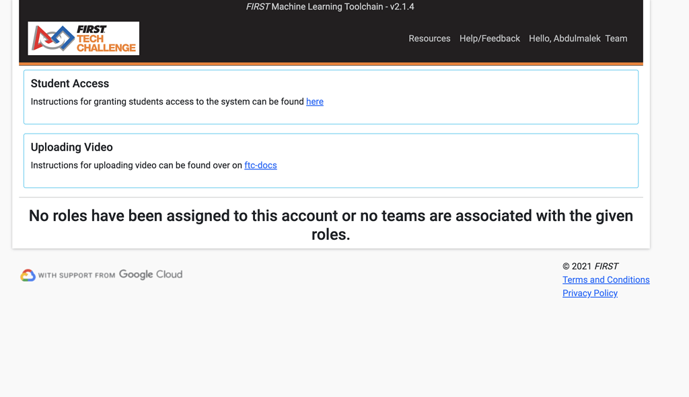
Task: Click the Uploading Video card heading
Action: (x=72, y=147)
